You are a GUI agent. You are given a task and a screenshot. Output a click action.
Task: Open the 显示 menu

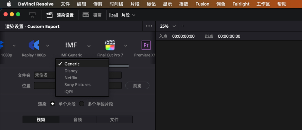click(167, 4)
